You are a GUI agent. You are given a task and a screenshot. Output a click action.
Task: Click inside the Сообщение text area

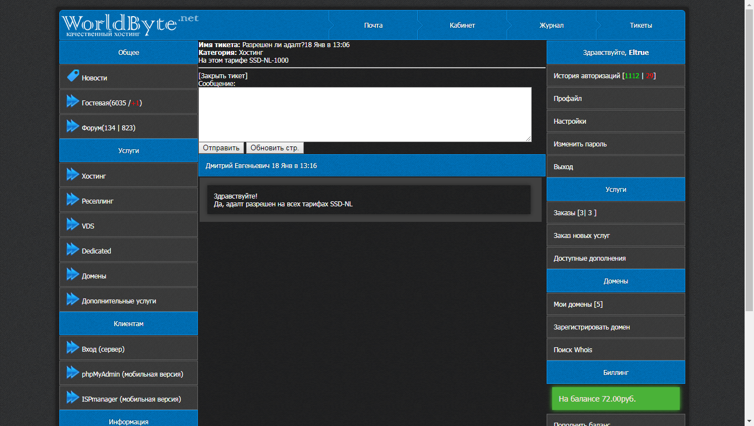coord(364,114)
